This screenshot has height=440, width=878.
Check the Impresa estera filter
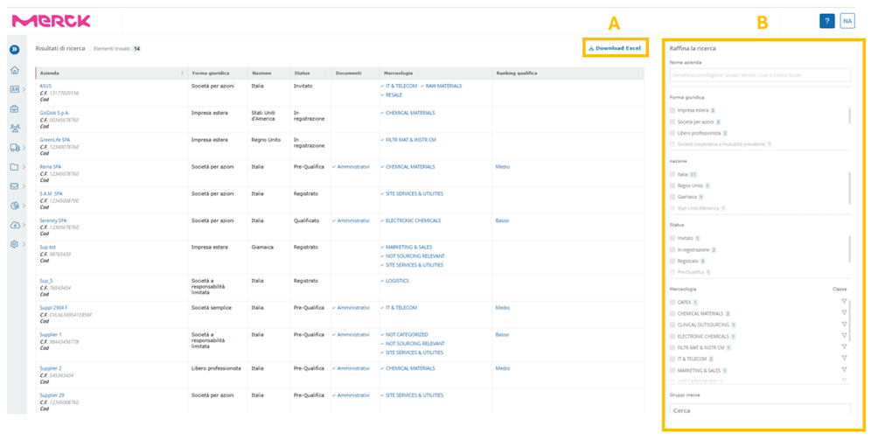pyautogui.click(x=672, y=110)
